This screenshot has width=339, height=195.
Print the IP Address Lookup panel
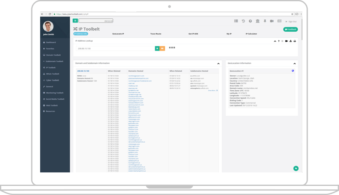click(294, 41)
